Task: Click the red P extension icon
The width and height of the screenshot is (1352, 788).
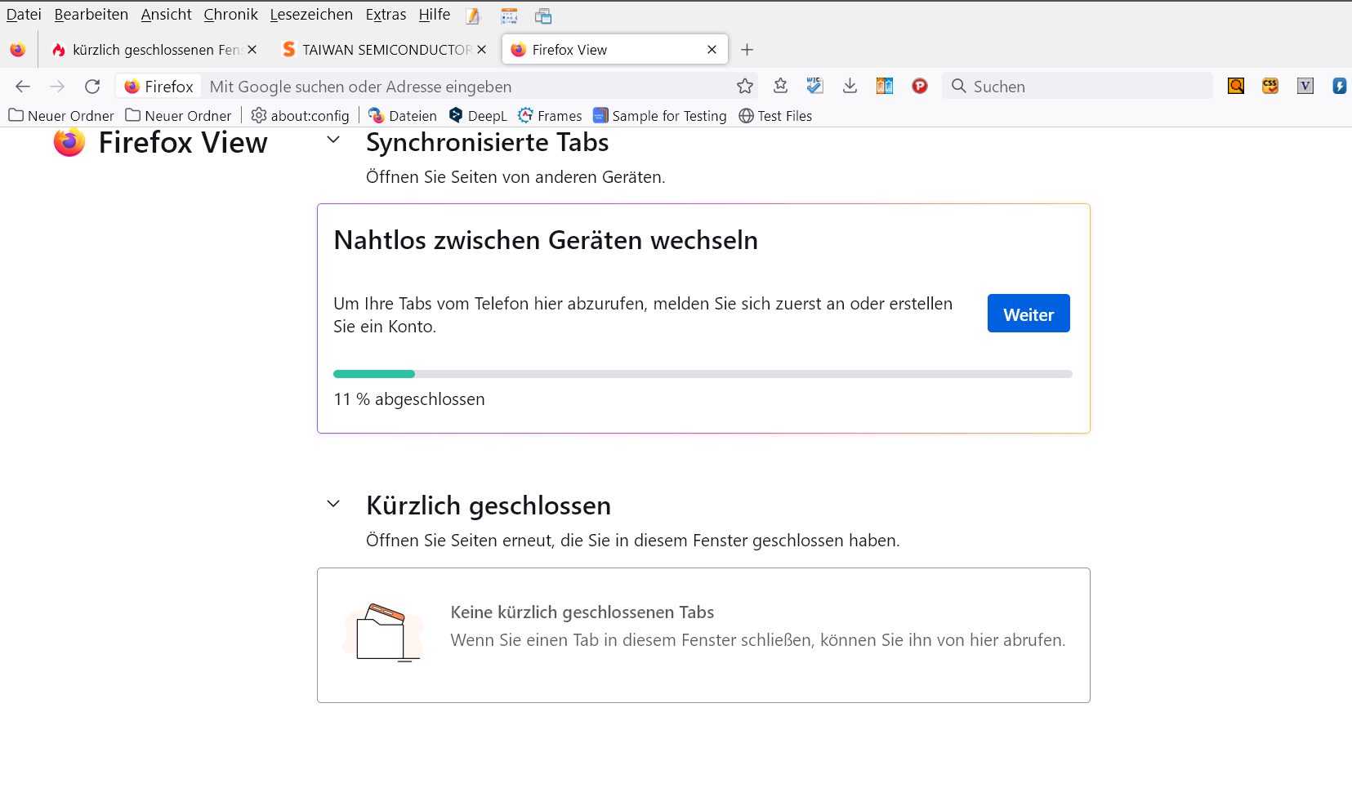Action: tap(920, 87)
